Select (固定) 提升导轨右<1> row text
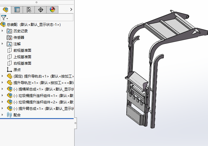The image size is (208, 146). tap(44, 76)
